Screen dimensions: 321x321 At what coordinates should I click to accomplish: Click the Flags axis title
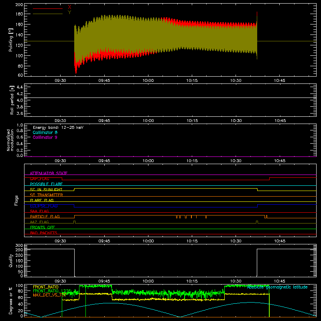point(16,200)
